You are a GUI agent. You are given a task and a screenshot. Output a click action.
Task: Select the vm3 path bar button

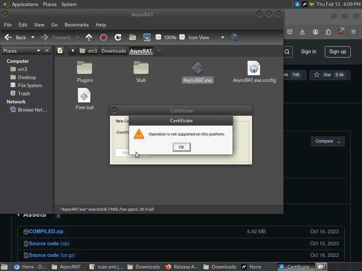pyautogui.click(x=89, y=51)
